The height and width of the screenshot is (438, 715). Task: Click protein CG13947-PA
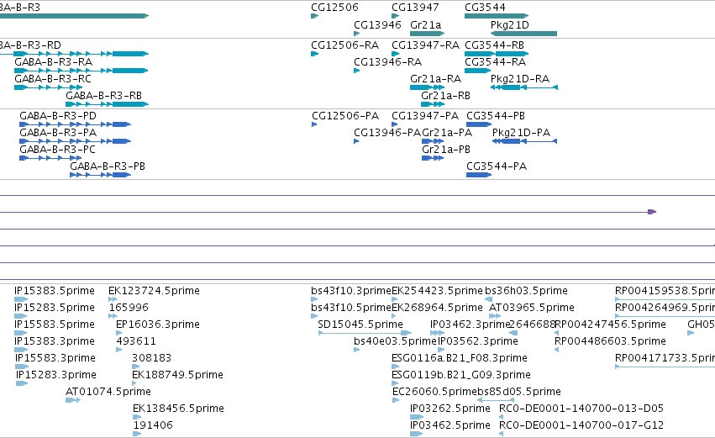click(425, 116)
